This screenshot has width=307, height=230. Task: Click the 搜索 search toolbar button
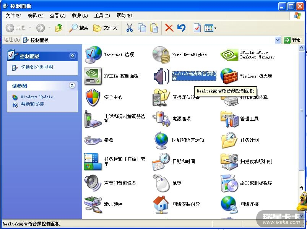coord(78,28)
